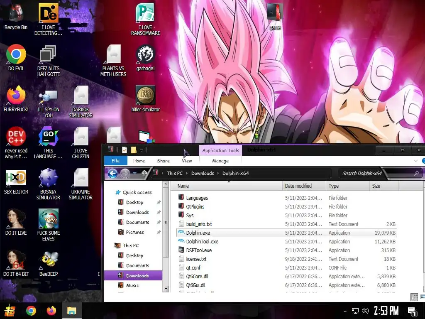Click New Folder icon in Quick Access Toolbar
The image size is (425, 319).
click(134, 150)
